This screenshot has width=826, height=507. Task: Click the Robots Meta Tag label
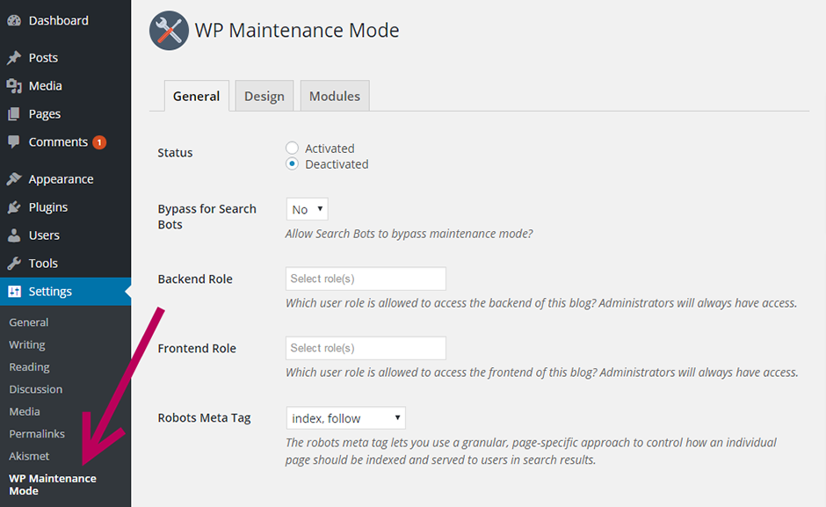[x=204, y=417]
